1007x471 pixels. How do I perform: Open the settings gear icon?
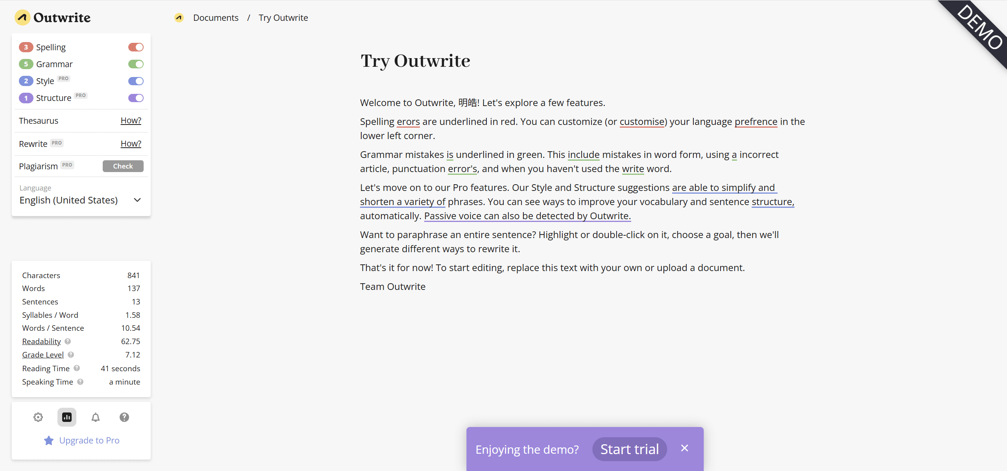tap(38, 417)
